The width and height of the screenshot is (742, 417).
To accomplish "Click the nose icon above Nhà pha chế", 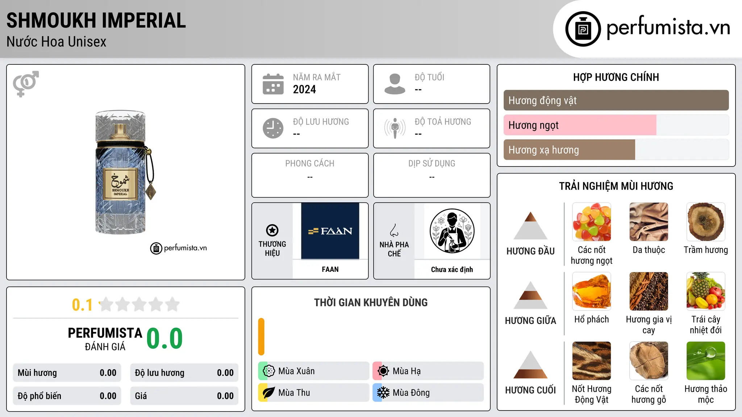I will [394, 230].
